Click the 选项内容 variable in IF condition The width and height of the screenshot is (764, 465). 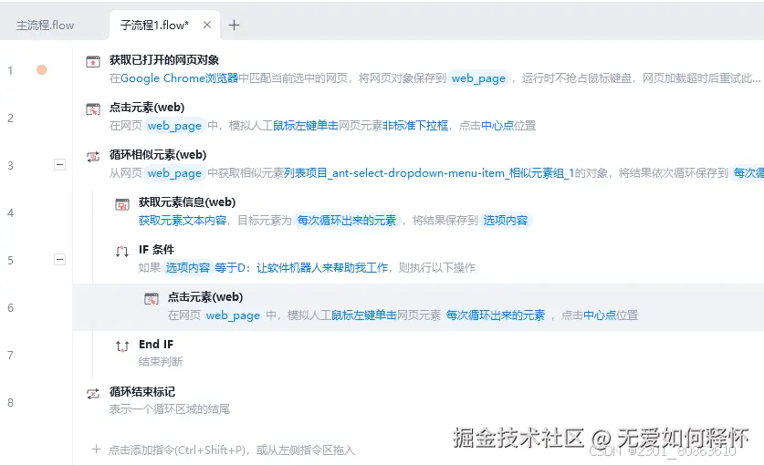point(188,268)
